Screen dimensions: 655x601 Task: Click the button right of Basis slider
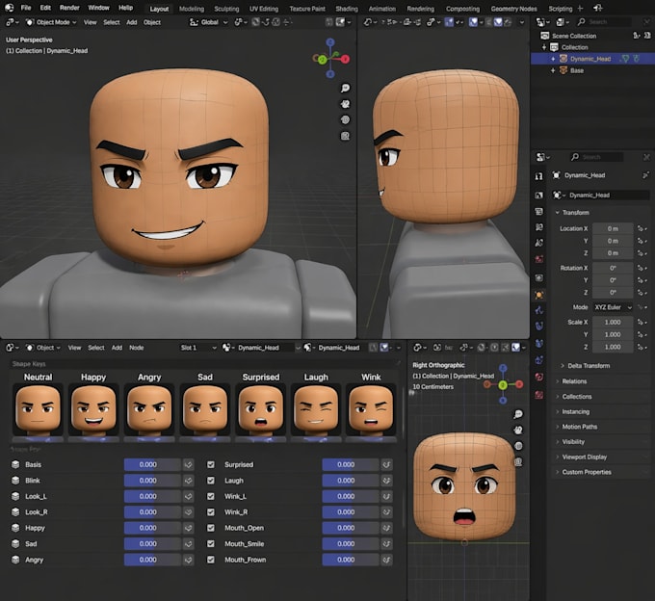(x=189, y=464)
